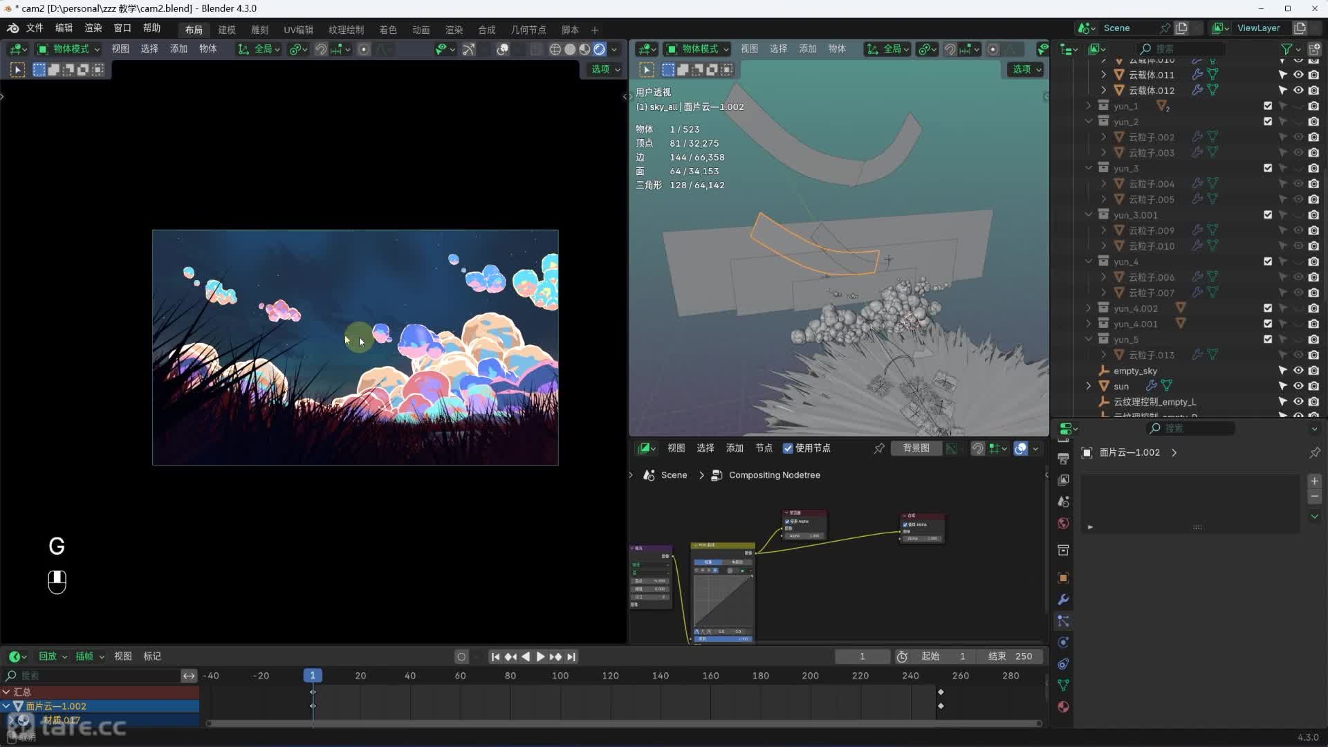Viewport: 1328px width, 747px height.
Task: Expand the yun_1 collection in outliner
Action: tap(1088, 106)
